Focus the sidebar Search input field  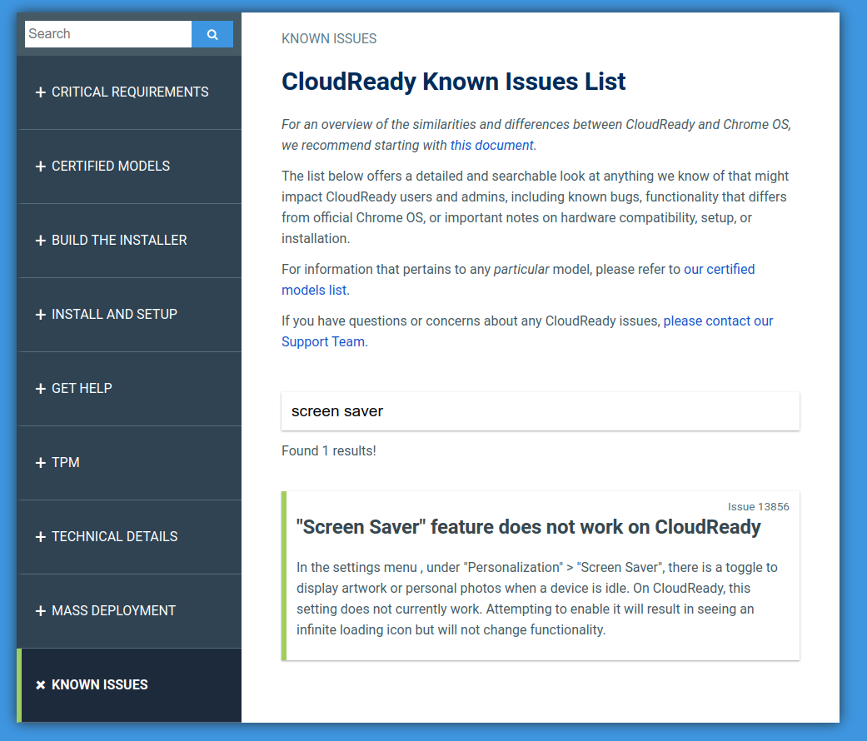[108, 34]
